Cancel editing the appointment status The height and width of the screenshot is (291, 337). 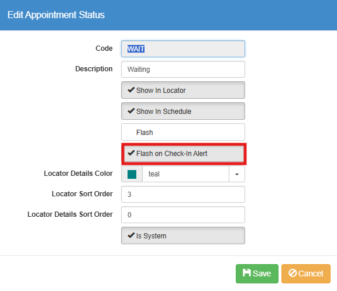306,273
